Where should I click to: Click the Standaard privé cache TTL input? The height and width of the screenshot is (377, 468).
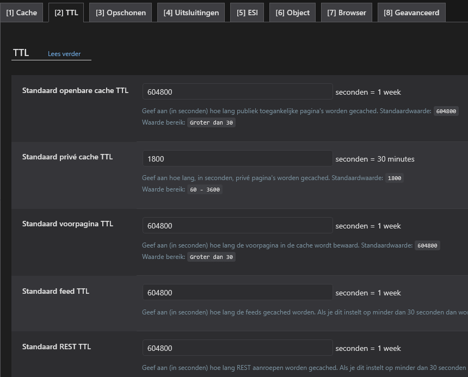pos(237,159)
